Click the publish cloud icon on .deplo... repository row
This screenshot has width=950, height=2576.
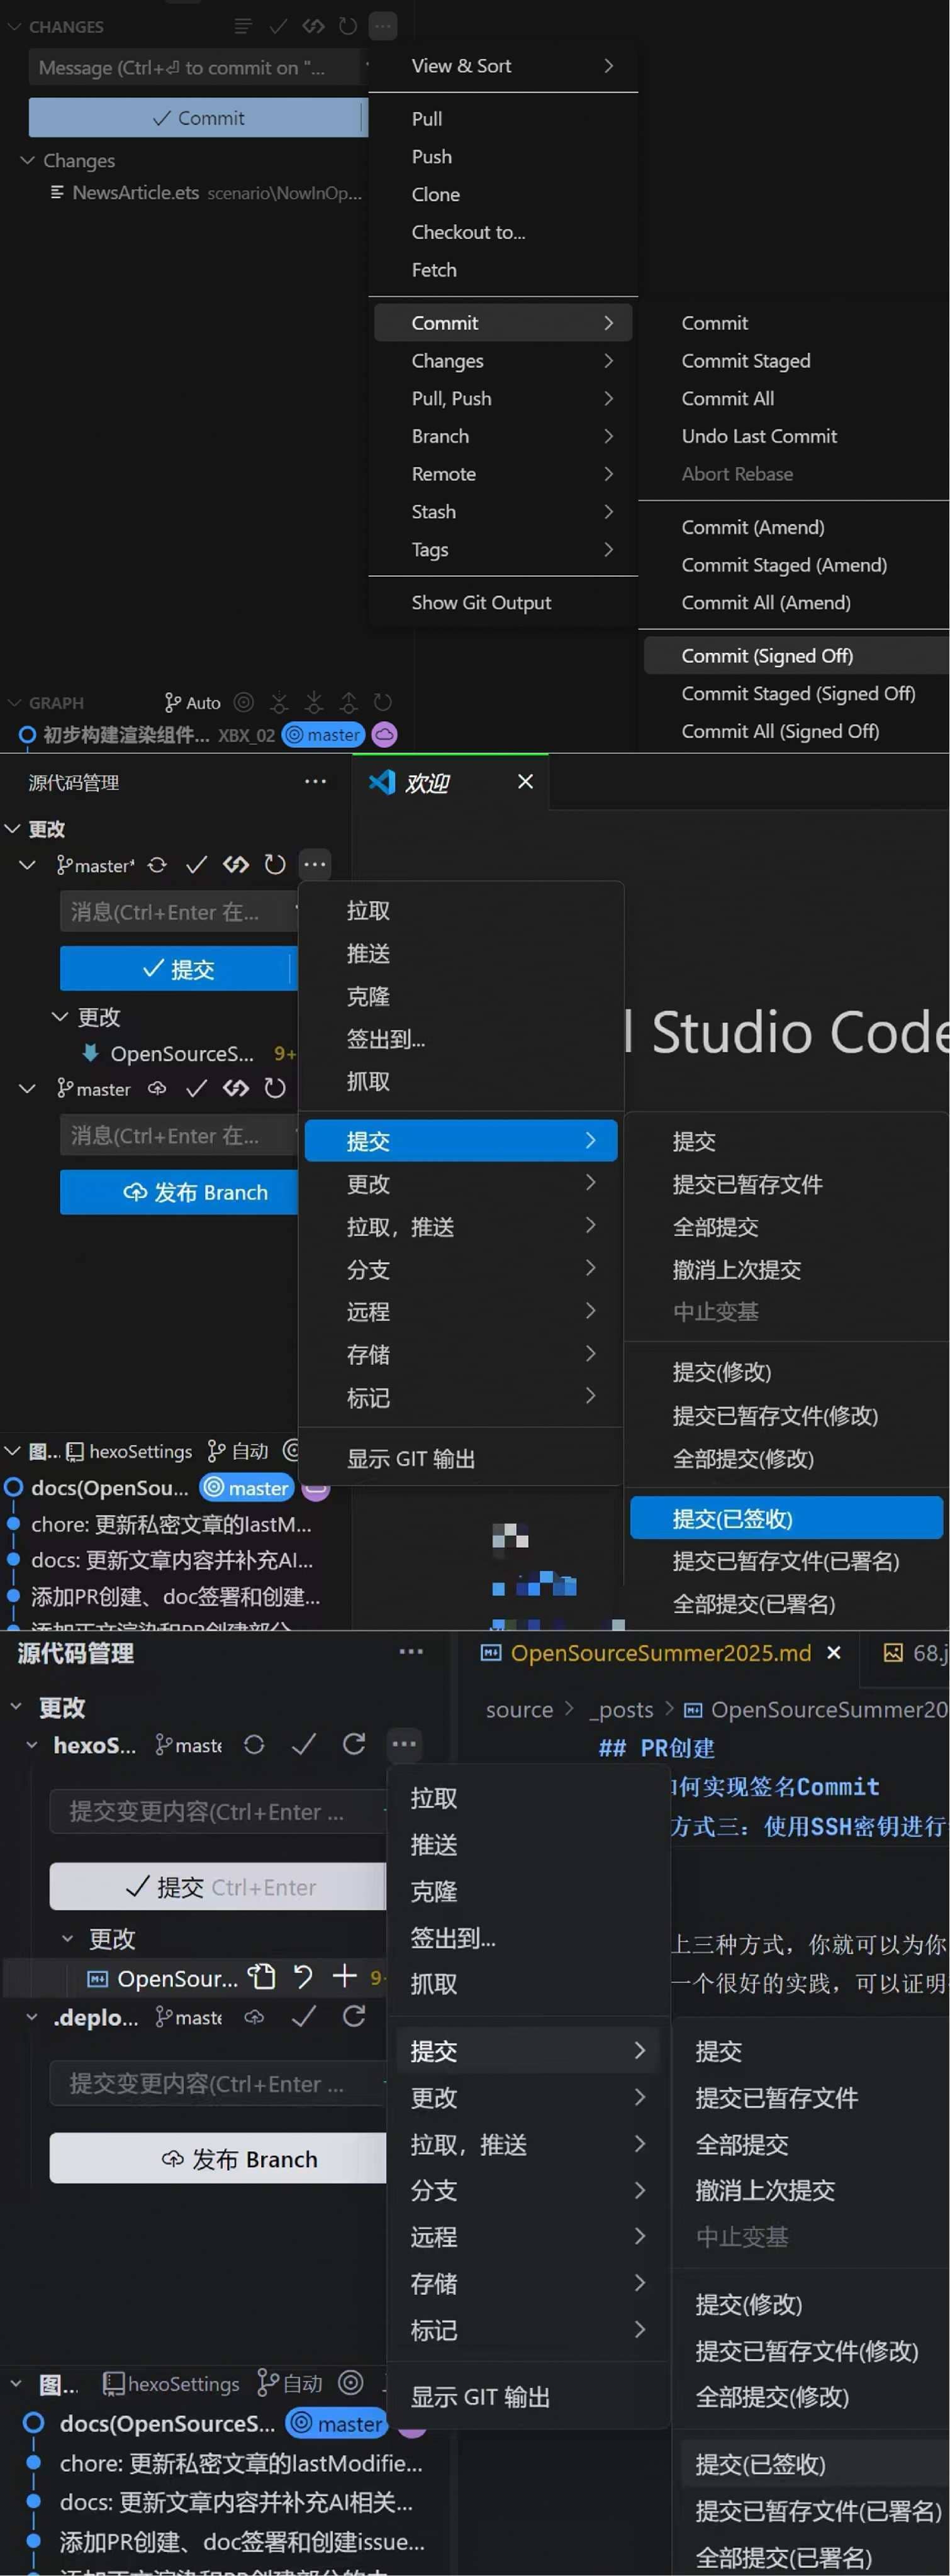254,2018
